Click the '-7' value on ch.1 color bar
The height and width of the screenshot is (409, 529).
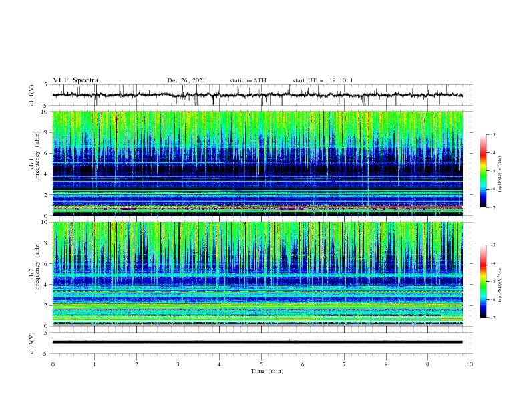[x=493, y=207]
